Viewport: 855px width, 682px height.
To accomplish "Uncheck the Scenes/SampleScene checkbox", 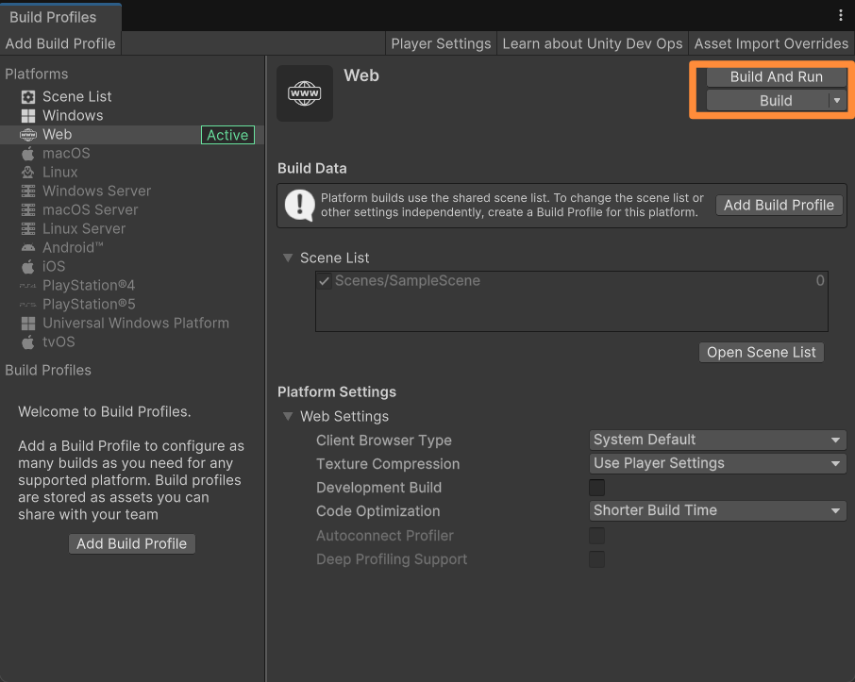I will (x=324, y=281).
